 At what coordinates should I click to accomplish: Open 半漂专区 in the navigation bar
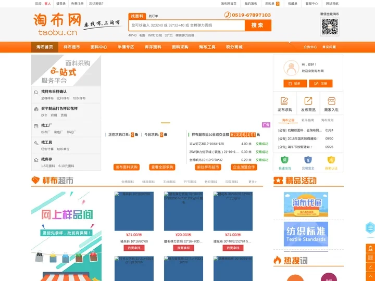[126, 47]
